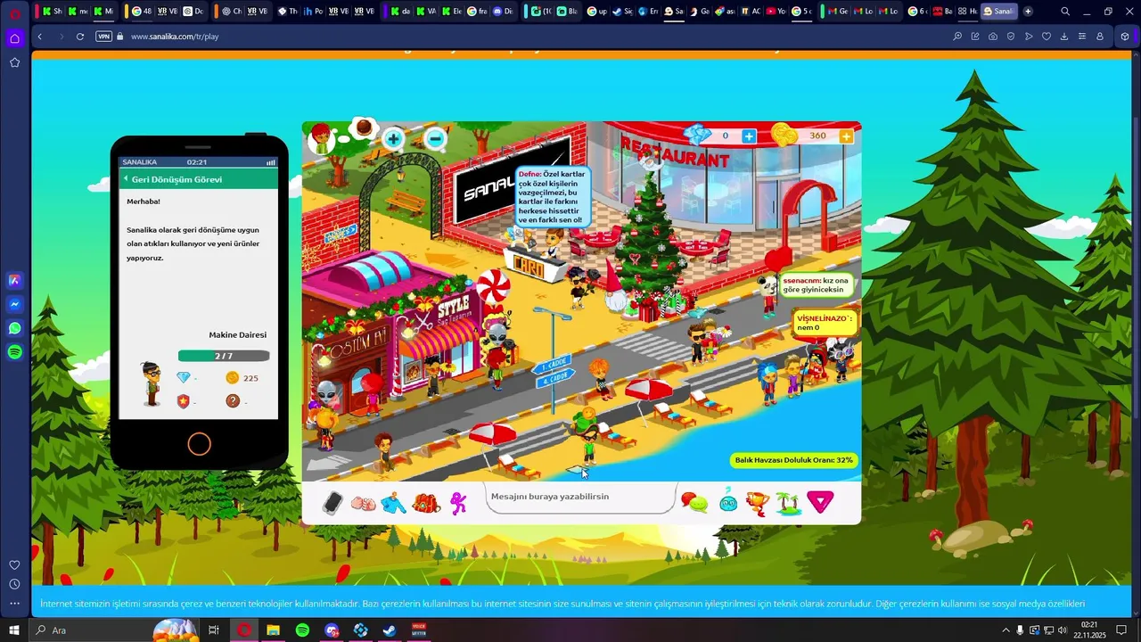Zoom in with the blue plus button
The height and width of the screenshot is (642, 1141).
[393, 138]
